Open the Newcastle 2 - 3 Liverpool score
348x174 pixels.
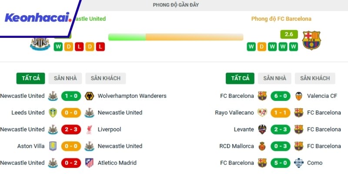click(71, 129)
